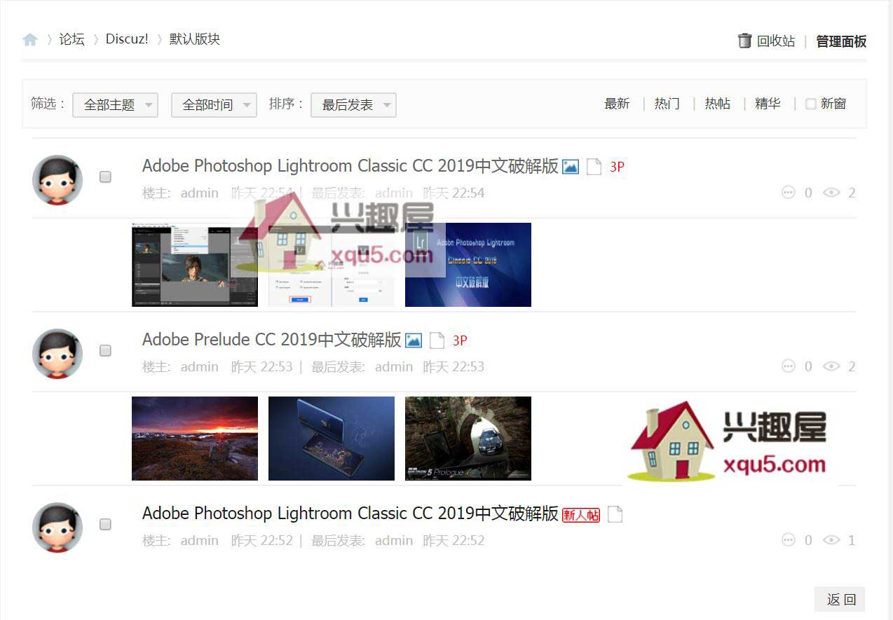Open the 回收站 text link
893x620 pixels.
click(776, 41)
